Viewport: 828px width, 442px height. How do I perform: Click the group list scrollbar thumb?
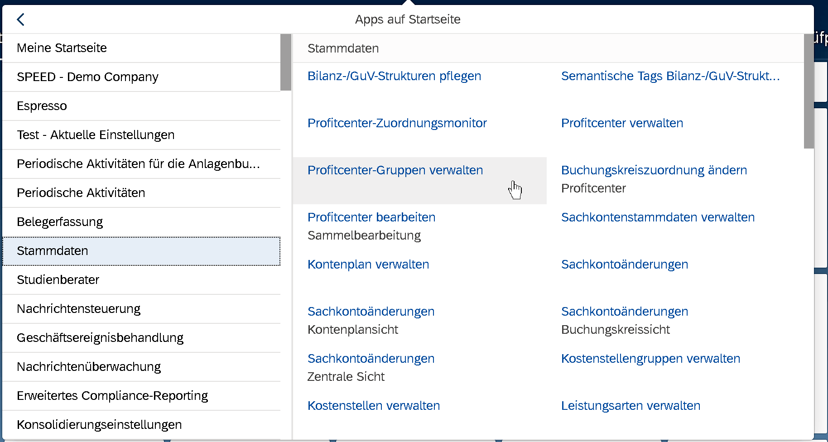[286, 62]
